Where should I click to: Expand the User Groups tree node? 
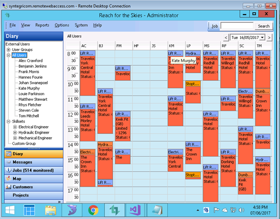click(x=8, y=50)
